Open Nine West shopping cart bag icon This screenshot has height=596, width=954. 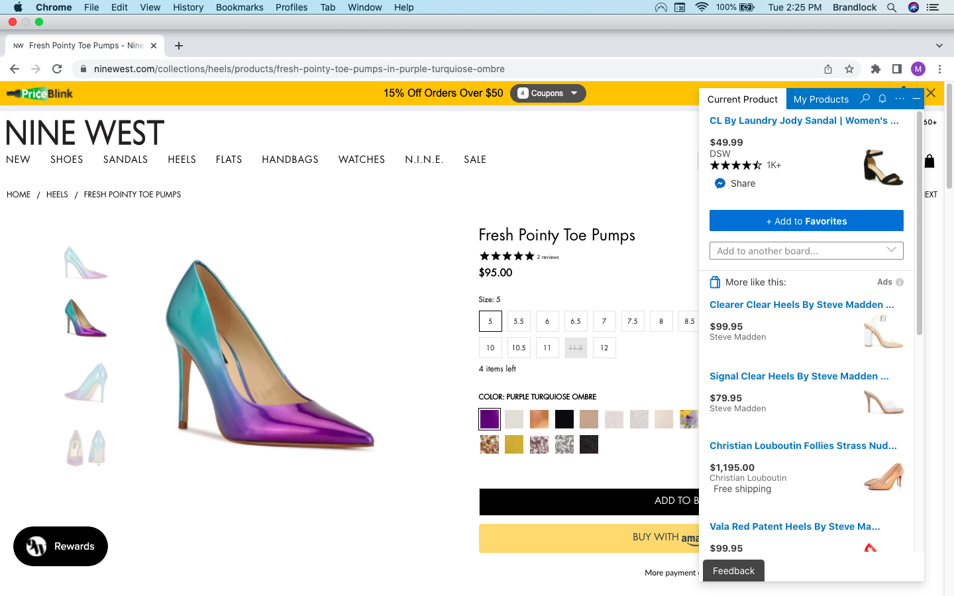click(929, 161)
